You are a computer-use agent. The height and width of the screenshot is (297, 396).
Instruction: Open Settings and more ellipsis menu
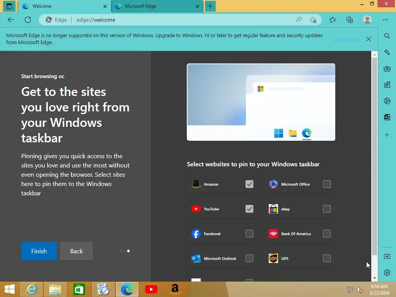tap(385, 20)
